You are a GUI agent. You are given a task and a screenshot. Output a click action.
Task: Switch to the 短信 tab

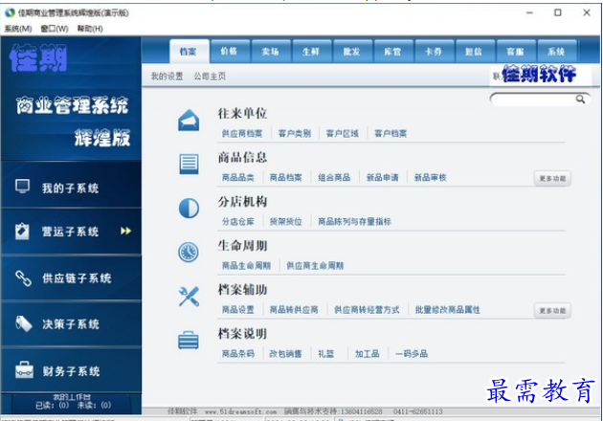pos(474,52)
